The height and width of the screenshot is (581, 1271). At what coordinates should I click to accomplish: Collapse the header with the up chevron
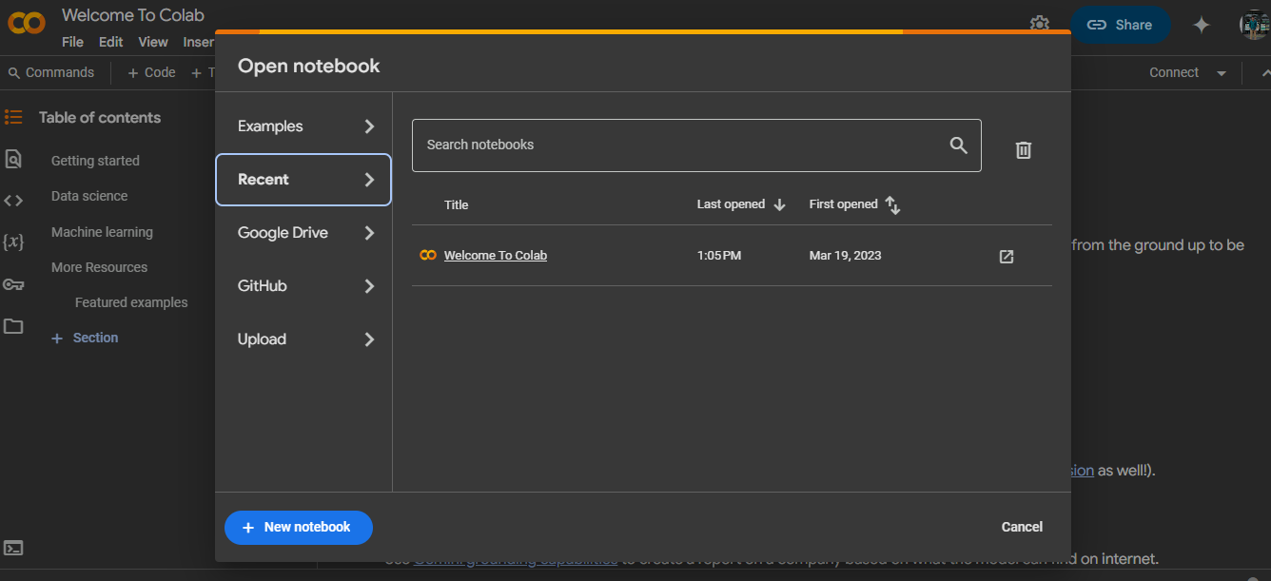point(1264,73)
